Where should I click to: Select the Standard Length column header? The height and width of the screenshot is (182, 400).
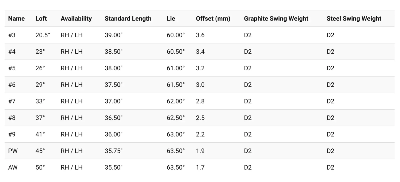pyautogui.click(x=128, y=19)
